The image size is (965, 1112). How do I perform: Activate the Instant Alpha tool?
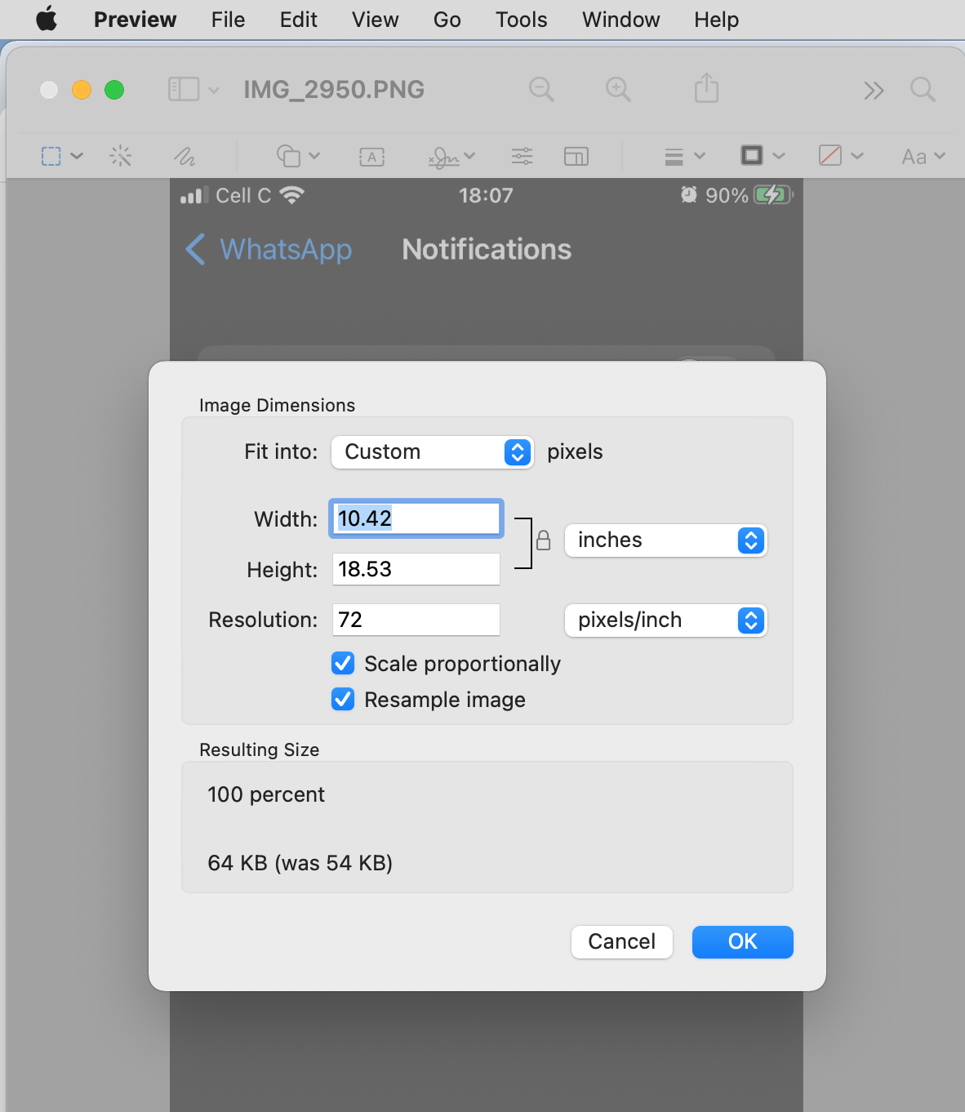121,155
